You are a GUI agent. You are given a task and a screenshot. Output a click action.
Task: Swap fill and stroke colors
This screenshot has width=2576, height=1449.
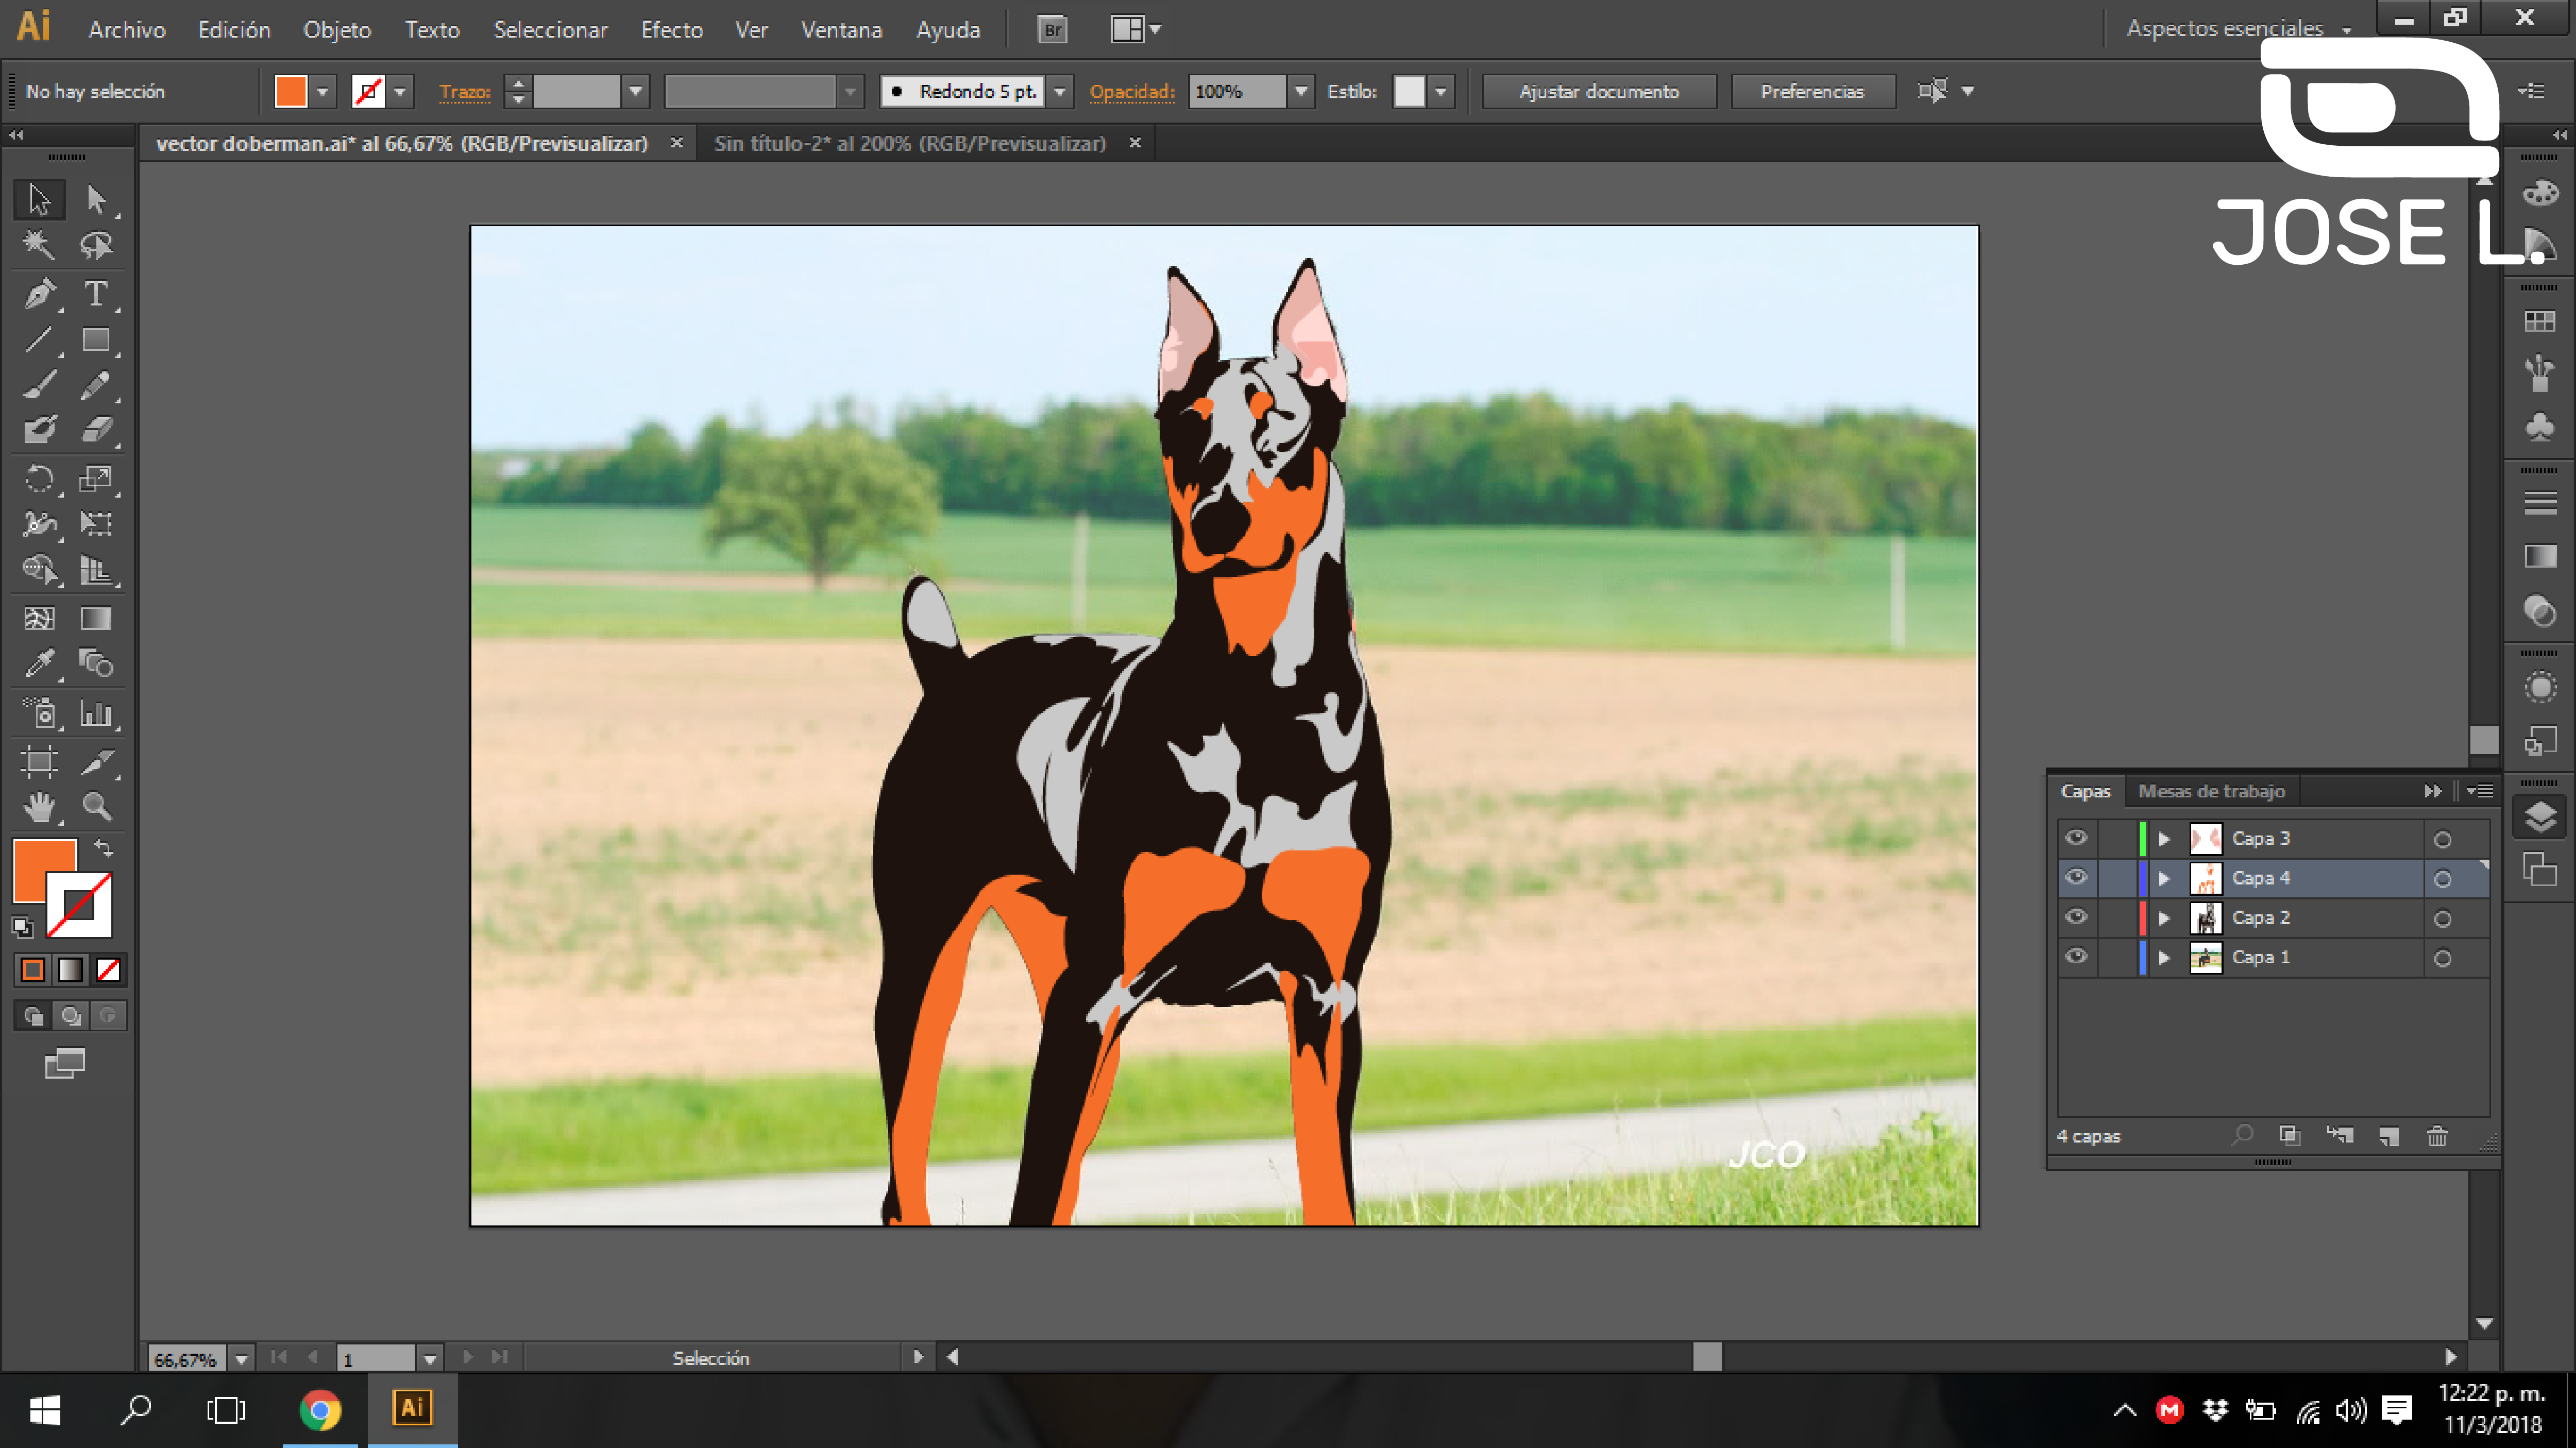pos(103,849)
